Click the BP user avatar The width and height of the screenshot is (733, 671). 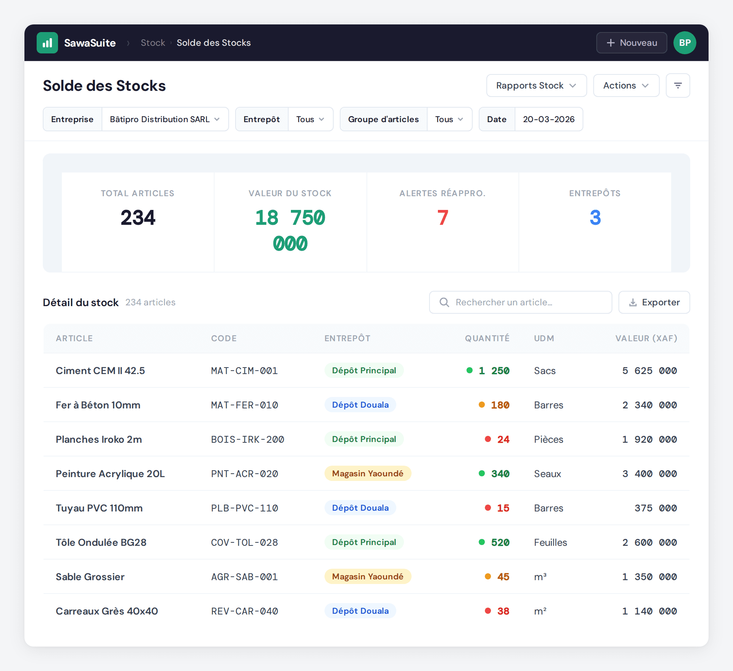coord(685,43)
